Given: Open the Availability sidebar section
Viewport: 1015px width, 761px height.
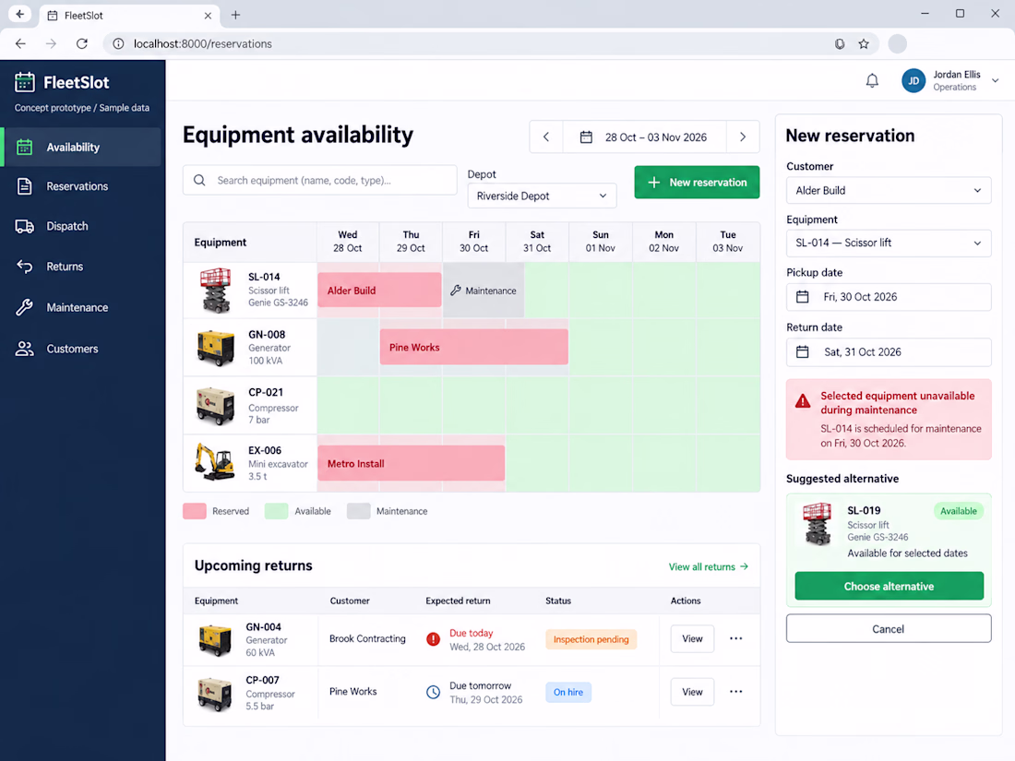Looking at the screenshot, I should [82, 148].
